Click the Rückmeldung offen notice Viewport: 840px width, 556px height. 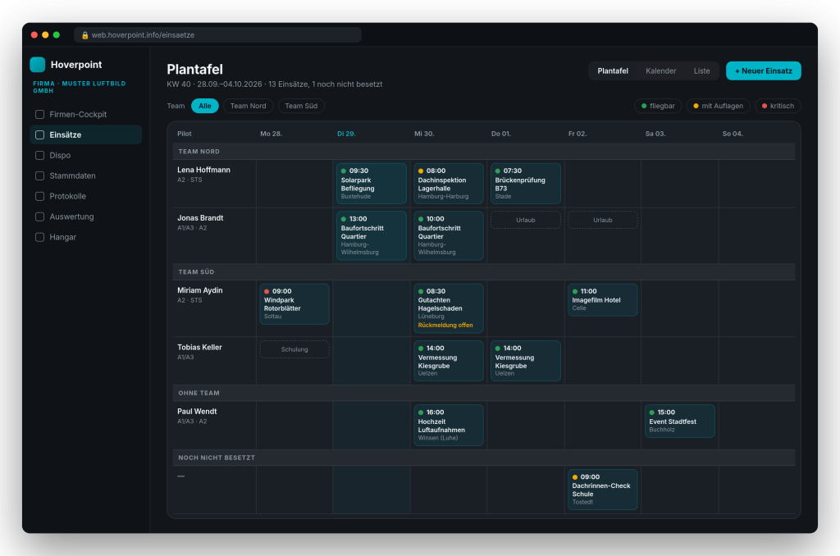point(445,325)
